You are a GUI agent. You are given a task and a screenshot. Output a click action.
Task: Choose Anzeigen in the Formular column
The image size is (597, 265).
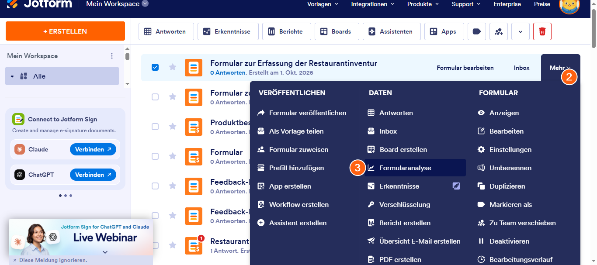[x=499, y=113]
